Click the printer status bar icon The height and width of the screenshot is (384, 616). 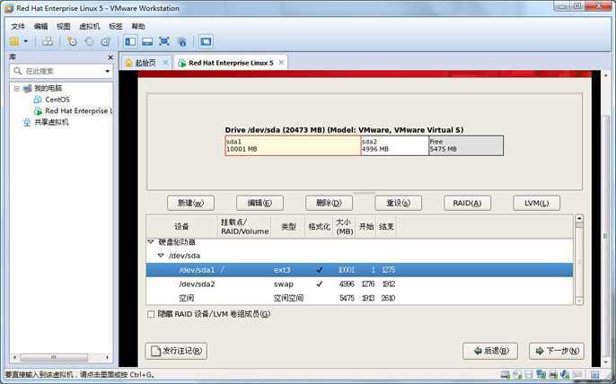coord(553,375)
